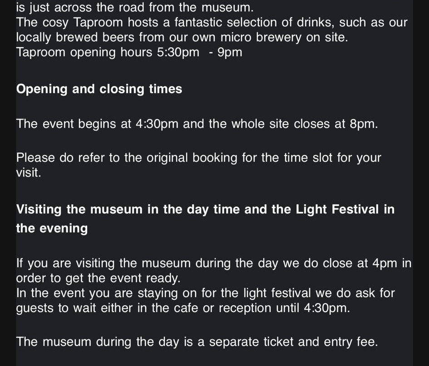
Task: Click the line starting "In the event you are staying"
Action: click(205, 293)
